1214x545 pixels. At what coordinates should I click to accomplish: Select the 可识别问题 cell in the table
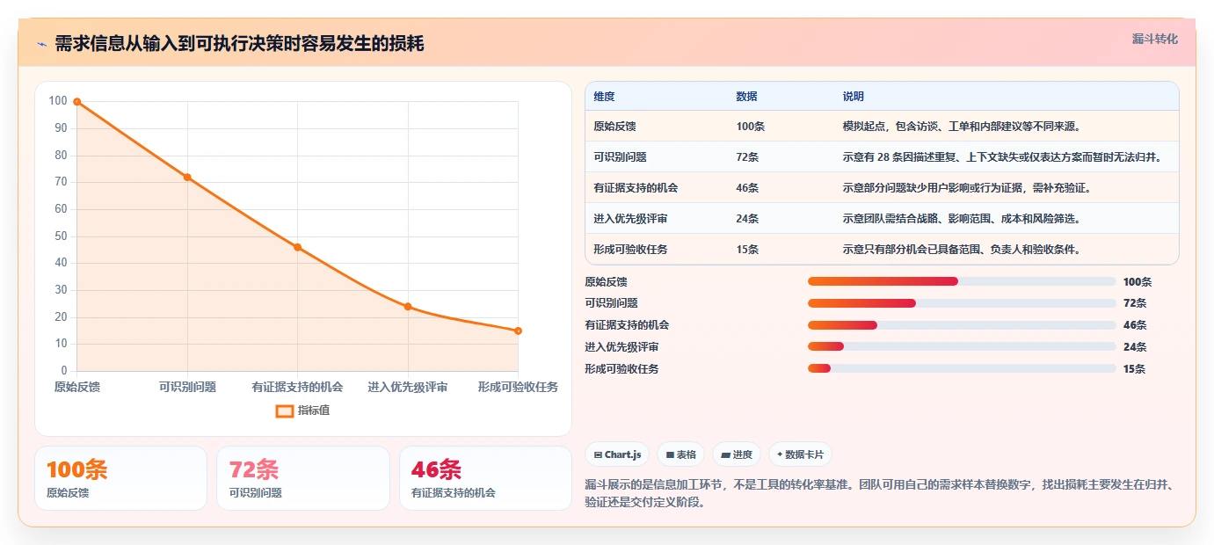coord(620,157)
